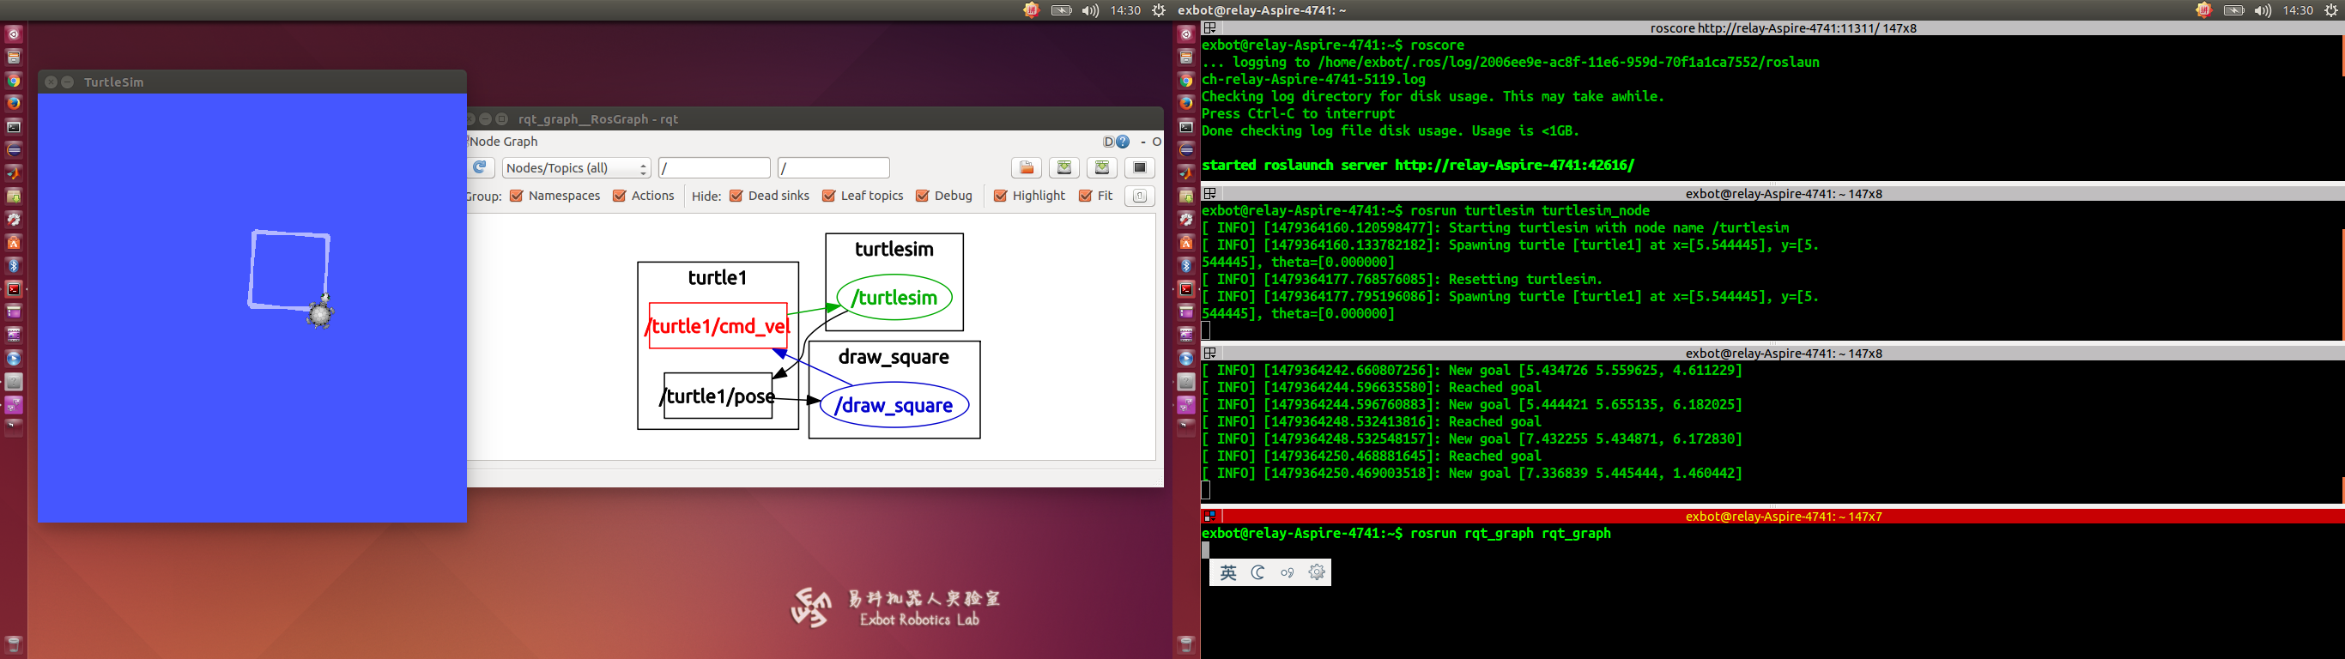This screenshot has width=2345, height=659.
Task: Open the sound volume indicator in right panel
Action: tap(2262, 10)
